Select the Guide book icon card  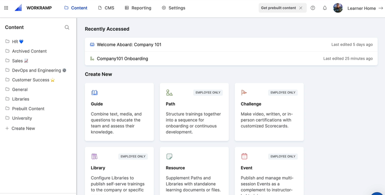tap(119, 112)
